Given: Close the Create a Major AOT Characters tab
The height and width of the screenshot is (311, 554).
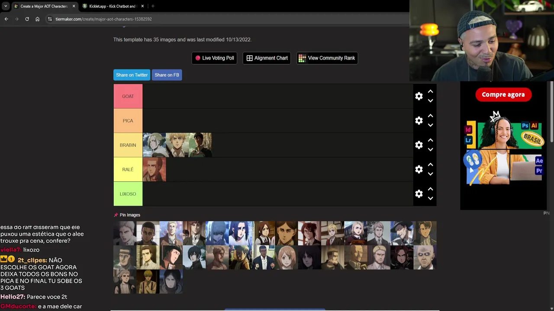Looking at the screenshot, I should click(x=74, y=6).
